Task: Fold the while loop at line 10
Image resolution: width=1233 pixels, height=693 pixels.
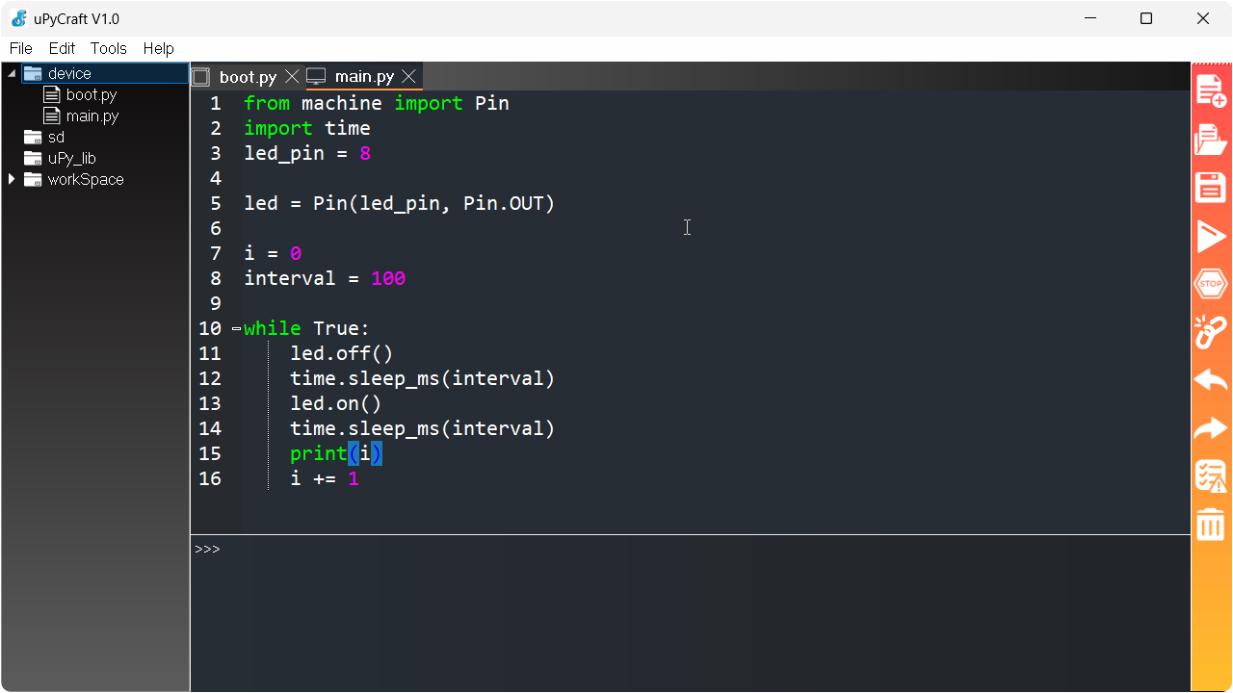Action: 234,328
